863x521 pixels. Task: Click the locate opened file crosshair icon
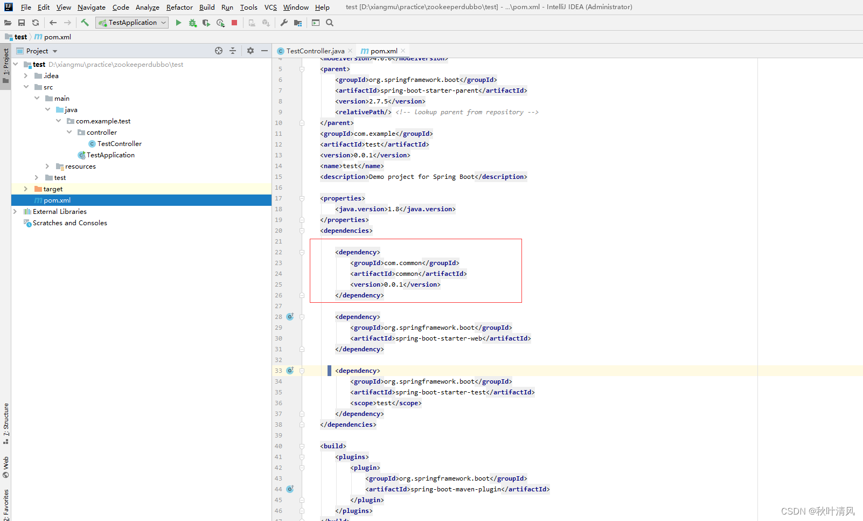[219, 51]
